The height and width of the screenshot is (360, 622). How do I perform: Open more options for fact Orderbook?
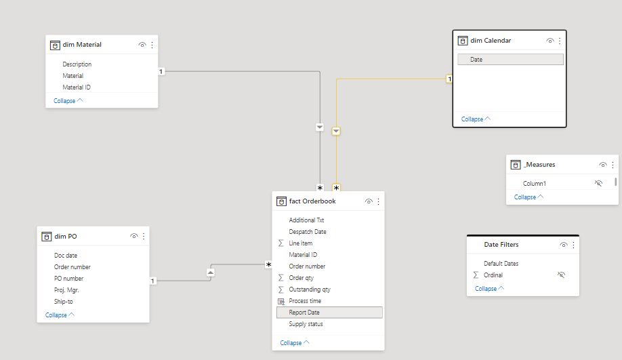pyautogui.click(x=379, y=201)
